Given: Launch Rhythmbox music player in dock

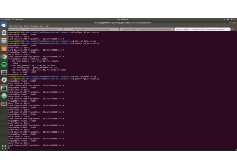Looking at the screenshot, I should (x=4, y=33).
